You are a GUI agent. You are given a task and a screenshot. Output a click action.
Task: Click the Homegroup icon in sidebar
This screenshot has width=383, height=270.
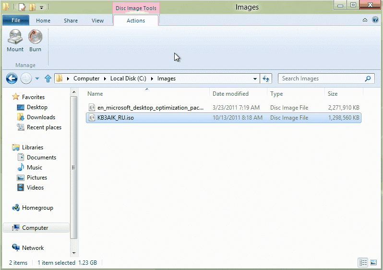(16, 208)
